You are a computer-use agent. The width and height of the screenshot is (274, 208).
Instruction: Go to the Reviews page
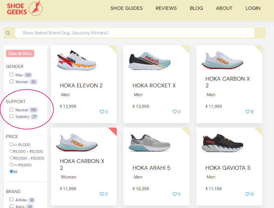(166, 8)
